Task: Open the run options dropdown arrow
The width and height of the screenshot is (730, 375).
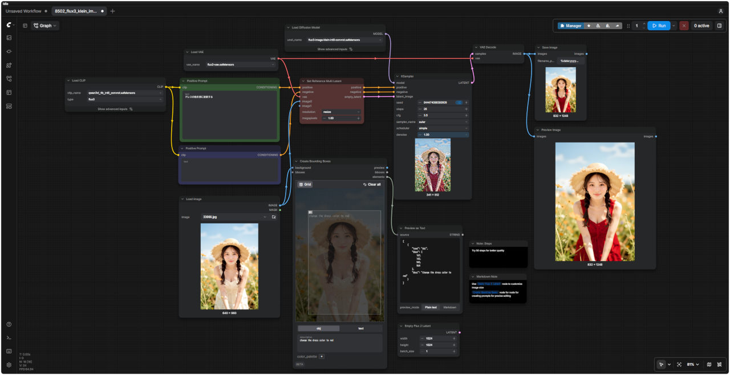Action: [x=674, y=26]
